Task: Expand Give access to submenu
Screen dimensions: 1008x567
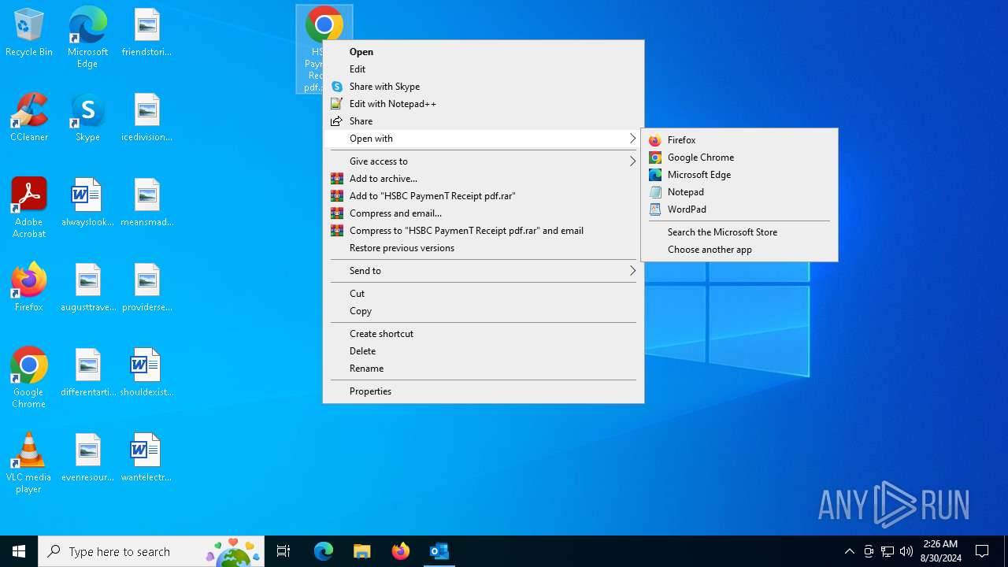Action: [x=484, y=161]
